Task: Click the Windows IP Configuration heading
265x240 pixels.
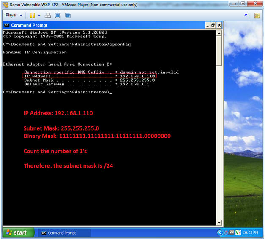Action: coord(35,52)
